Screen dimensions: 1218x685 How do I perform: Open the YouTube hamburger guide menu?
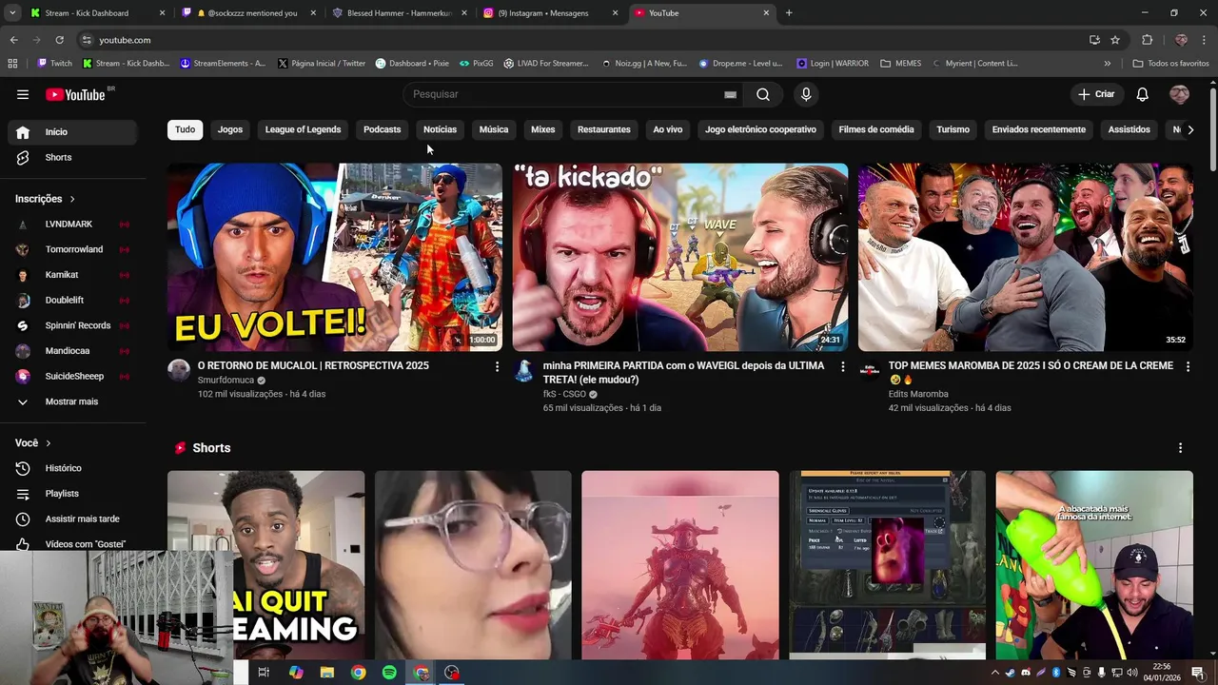(x=23, y=94)
